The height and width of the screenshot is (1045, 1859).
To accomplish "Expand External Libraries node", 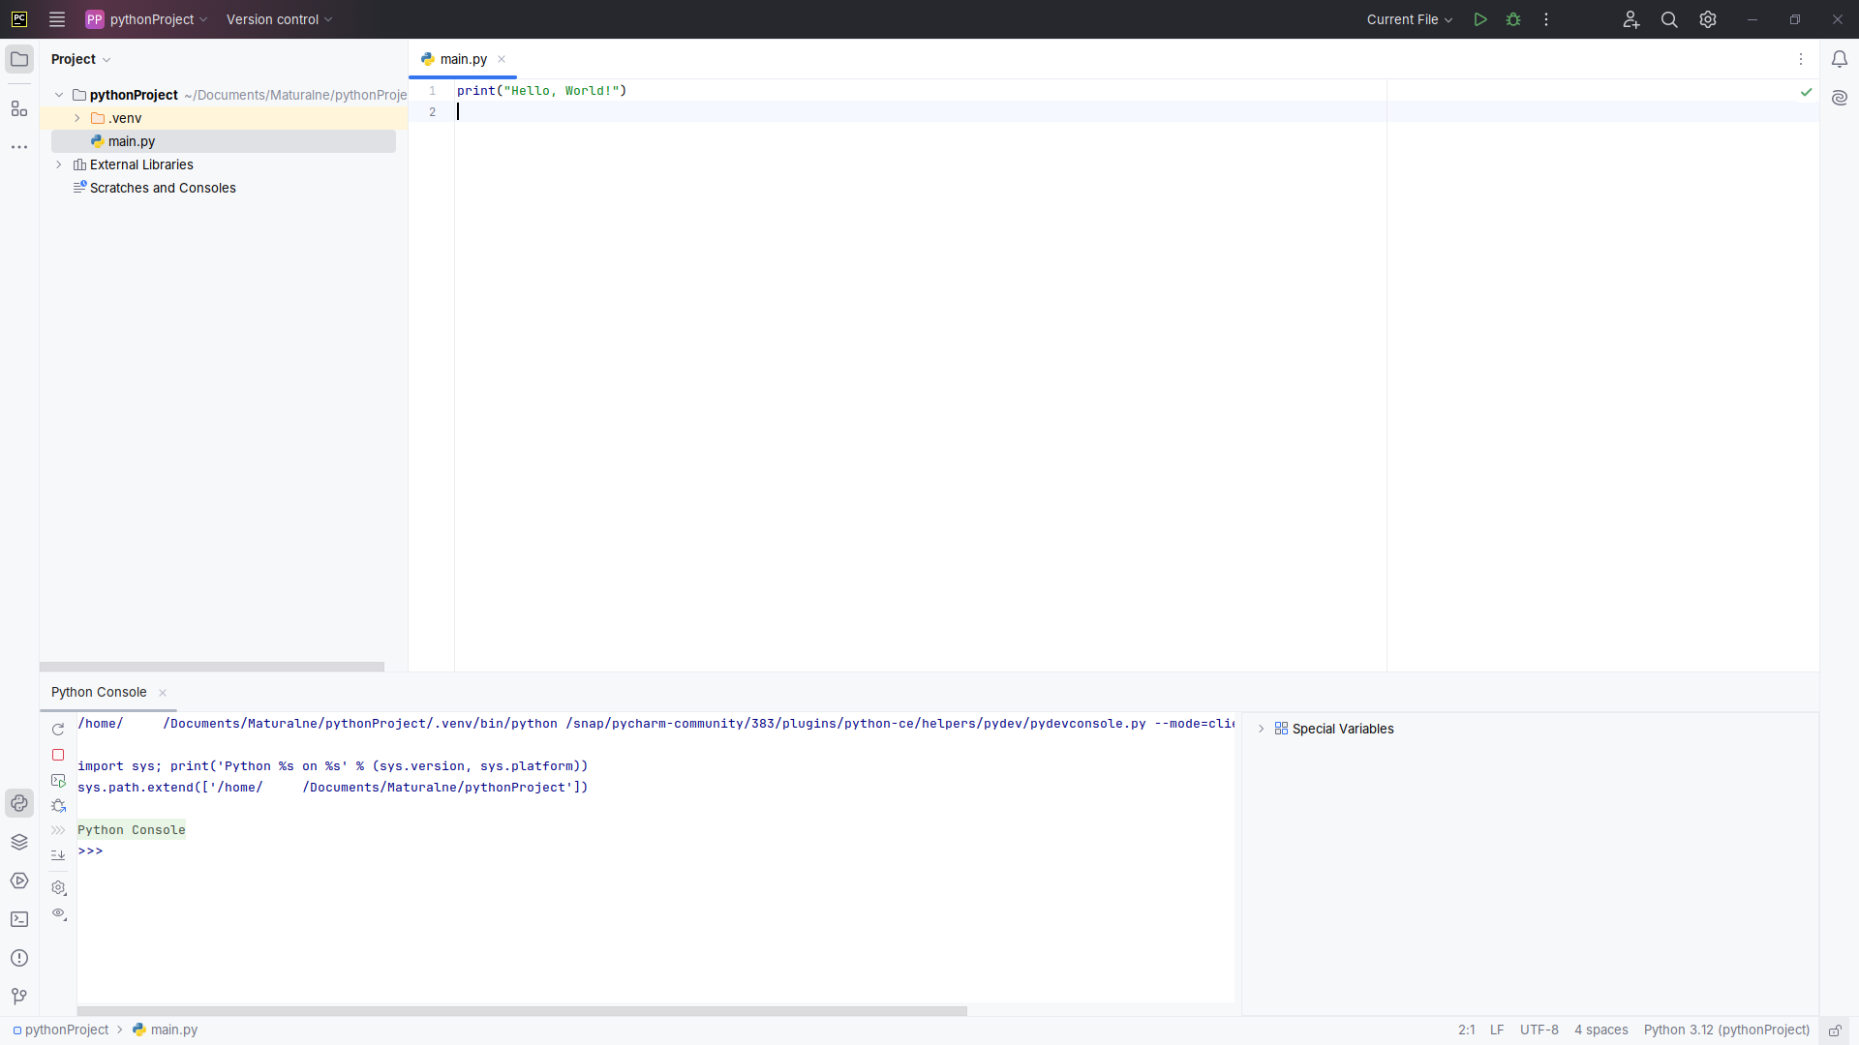I will point(59,164).
